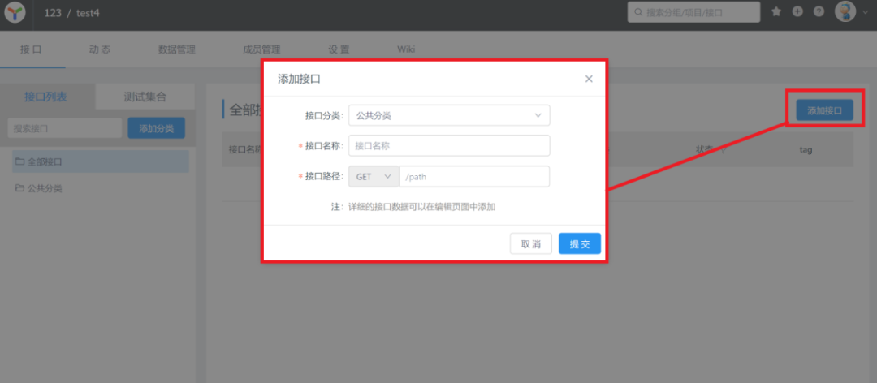Open the GET method dropdown
877x383 pixels.
pyautogui.click(x=374, y=177)
